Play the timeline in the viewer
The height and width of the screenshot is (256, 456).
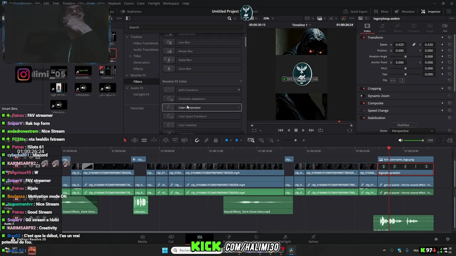(303, 130)
